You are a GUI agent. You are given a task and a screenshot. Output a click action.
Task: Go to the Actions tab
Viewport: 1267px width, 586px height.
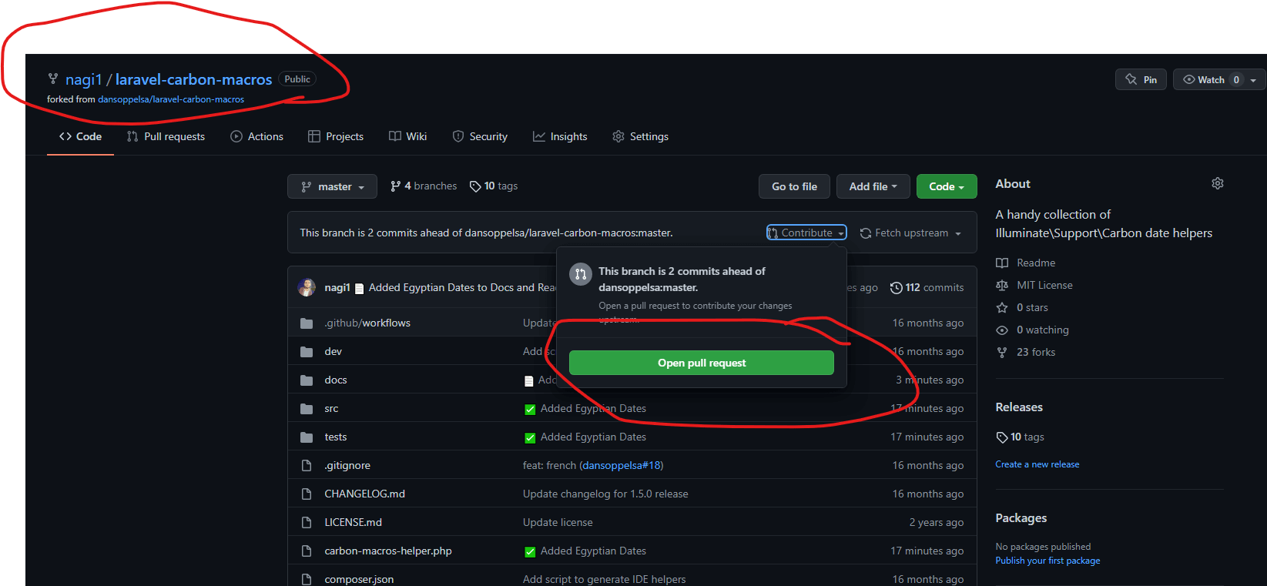257,136
